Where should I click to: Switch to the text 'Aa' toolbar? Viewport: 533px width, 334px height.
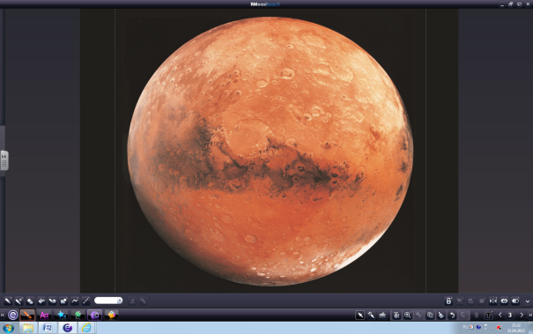(44, 315)
